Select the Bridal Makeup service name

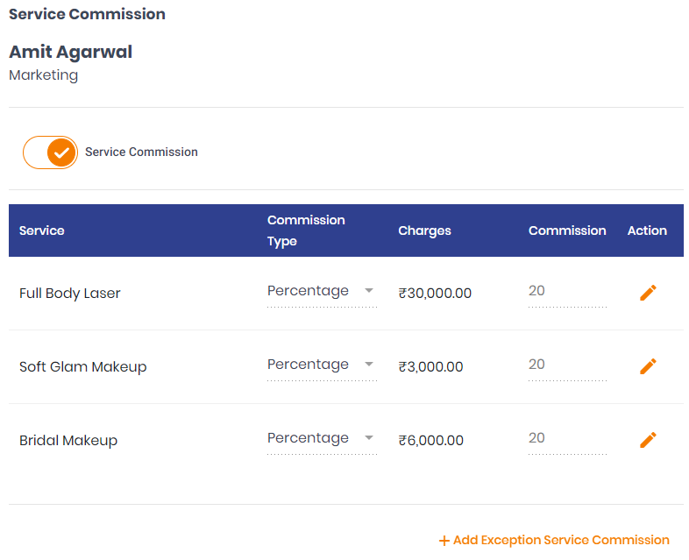pyautogui.click(x=68, y=440)
